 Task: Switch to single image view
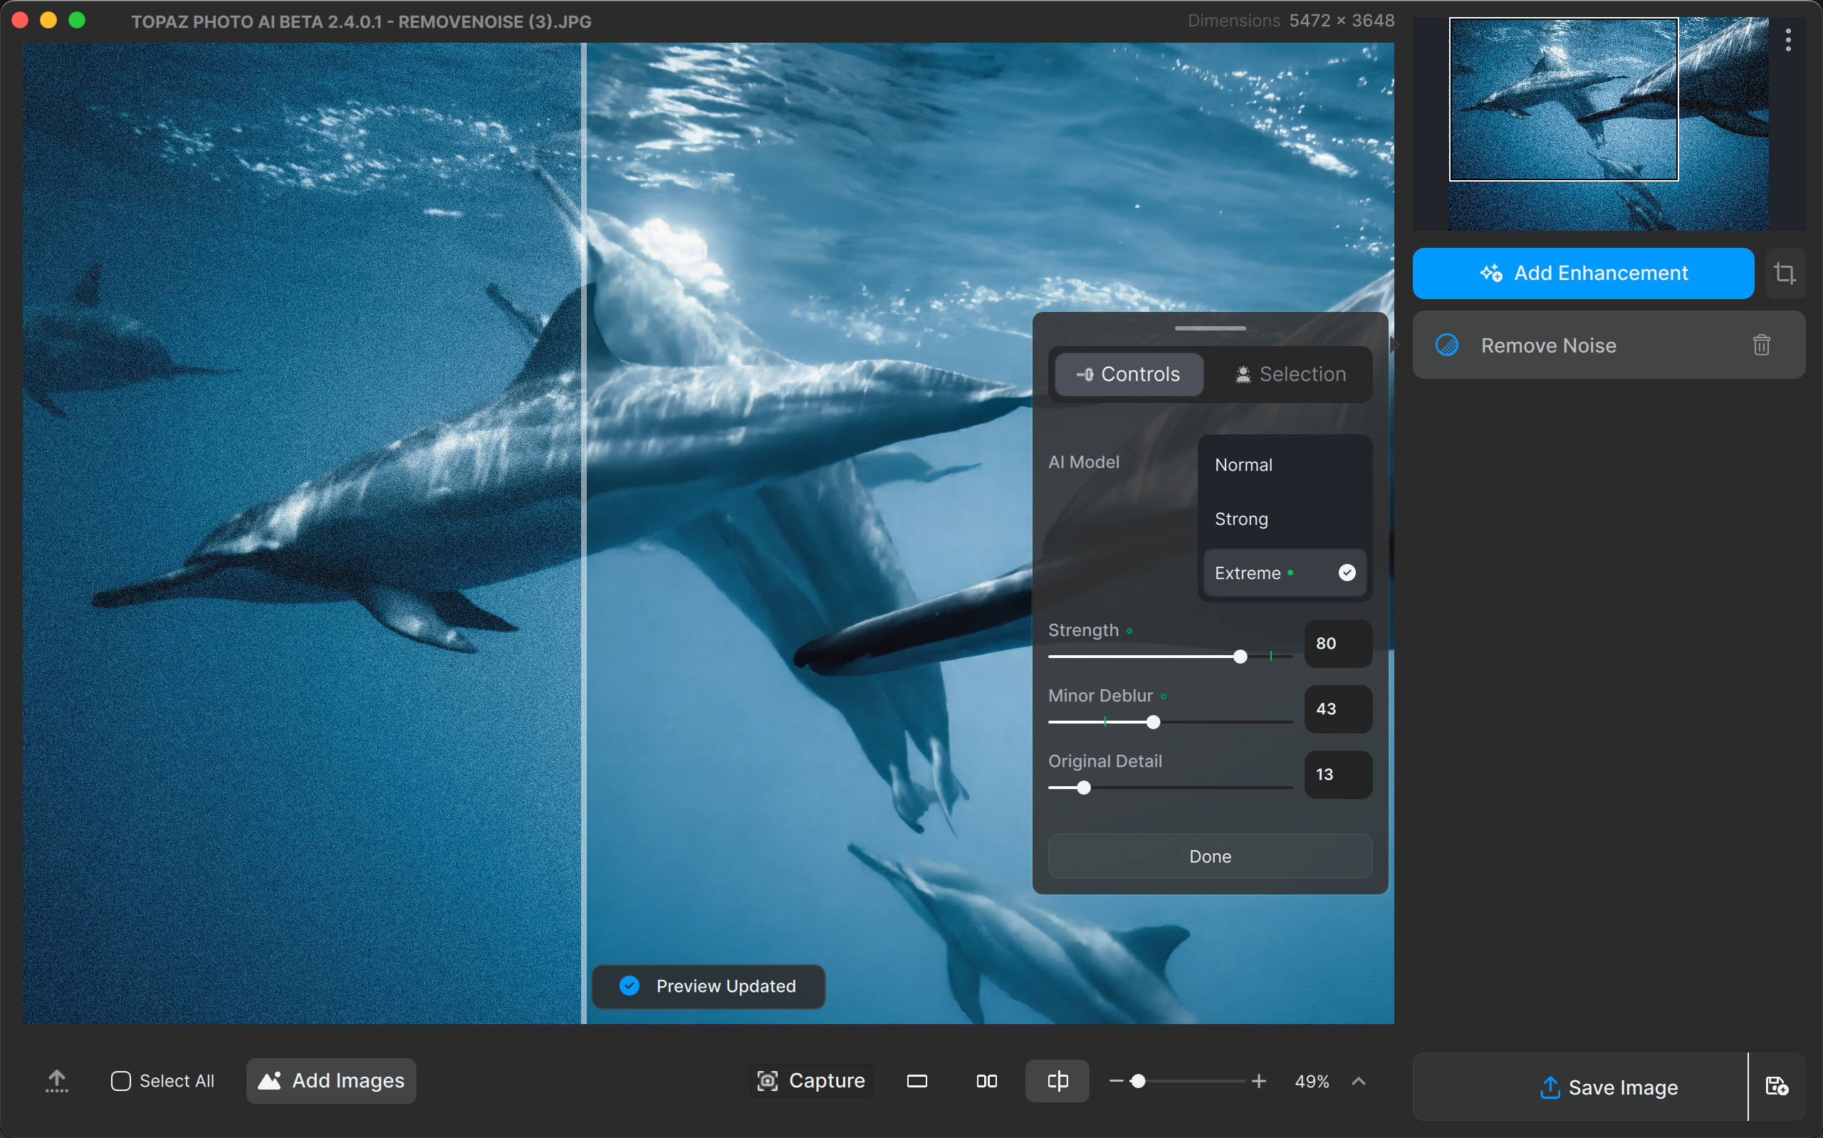click(x=916, y=1082)
